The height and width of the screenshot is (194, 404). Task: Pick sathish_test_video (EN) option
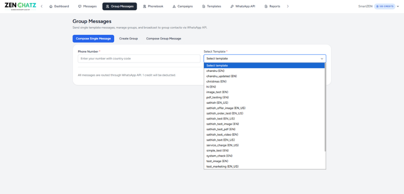264,134
